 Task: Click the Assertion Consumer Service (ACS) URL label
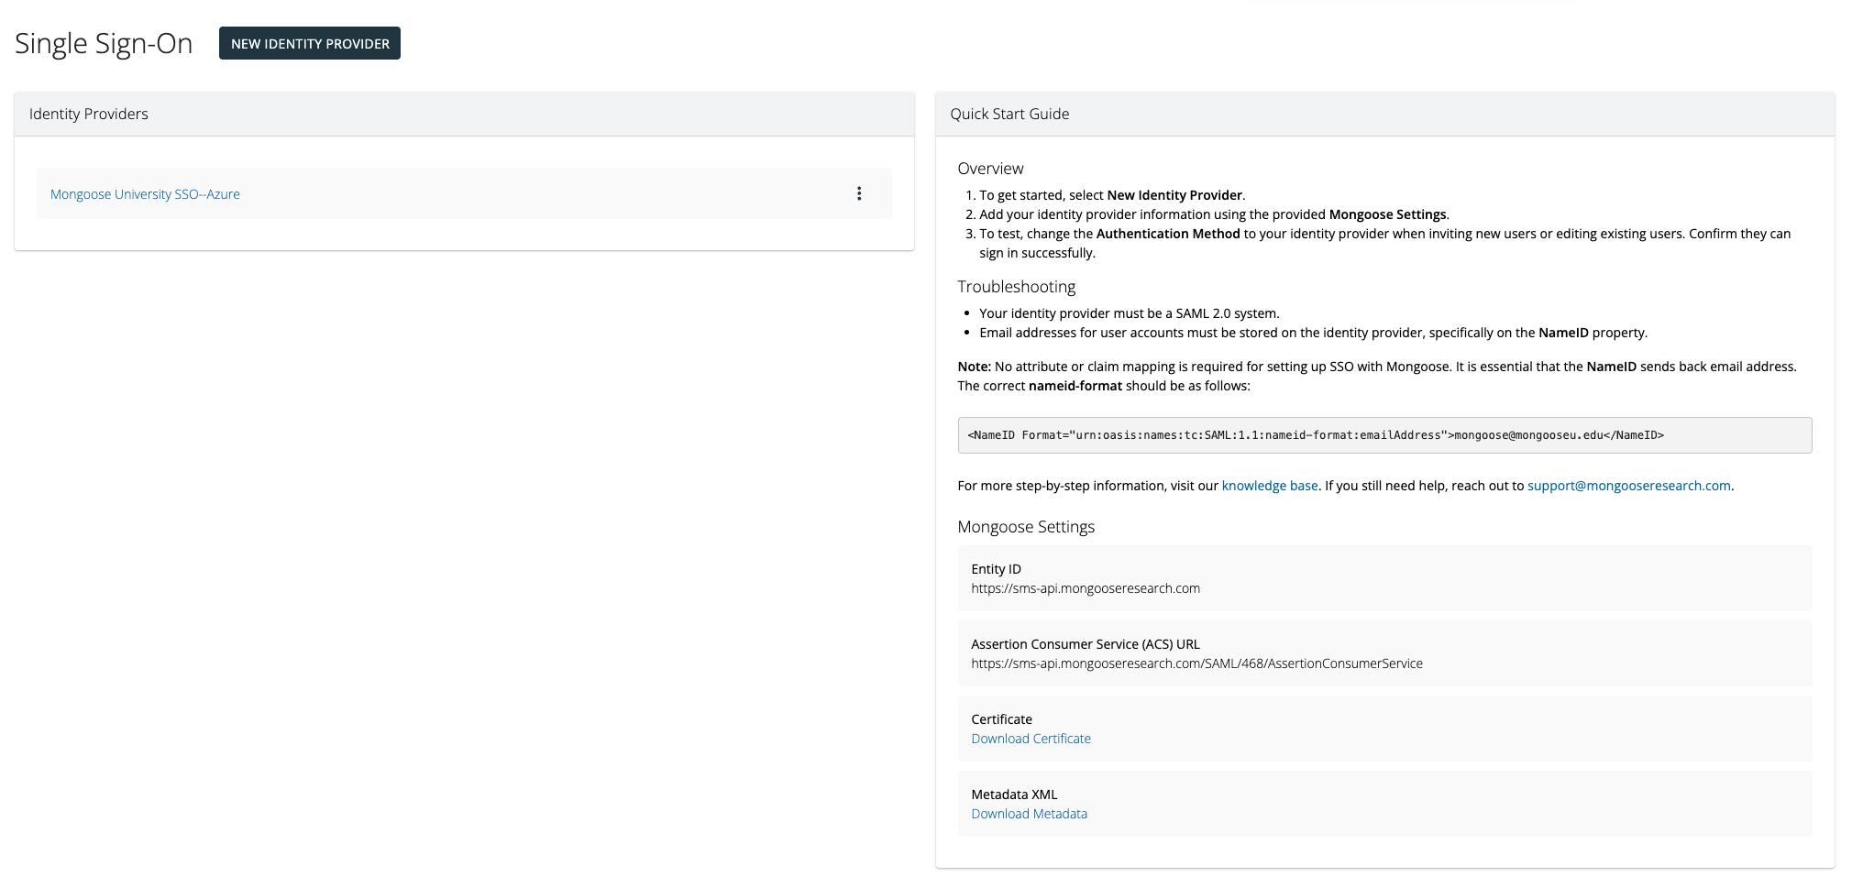click(x=1085, y=644)
